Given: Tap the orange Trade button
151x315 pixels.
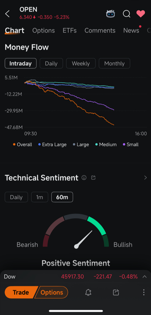Looking at the screenshot, I should tap(21, 292).
